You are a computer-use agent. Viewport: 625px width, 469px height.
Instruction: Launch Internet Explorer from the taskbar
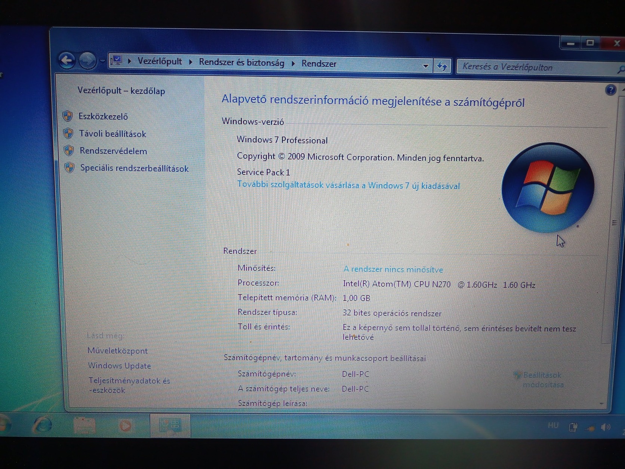point(43,425)
